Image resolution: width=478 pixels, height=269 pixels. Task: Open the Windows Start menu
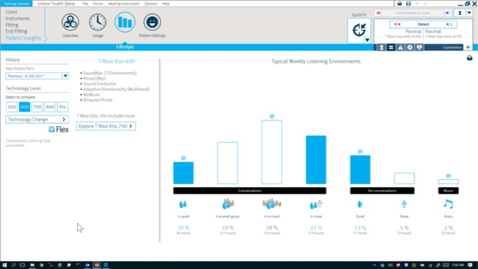[x=5, y=265]
